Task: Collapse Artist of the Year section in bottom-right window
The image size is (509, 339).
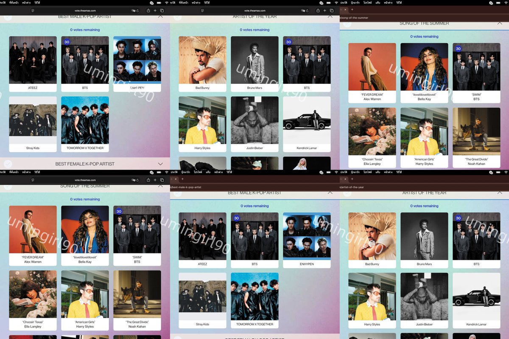Action: [x=499, y=192]
